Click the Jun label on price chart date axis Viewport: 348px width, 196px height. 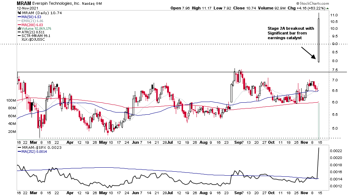tap(135, 142)
